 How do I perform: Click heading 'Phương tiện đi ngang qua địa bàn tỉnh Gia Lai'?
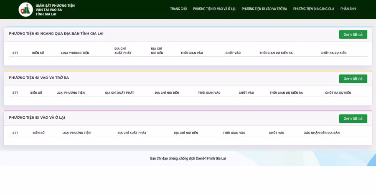coord(56,34)
